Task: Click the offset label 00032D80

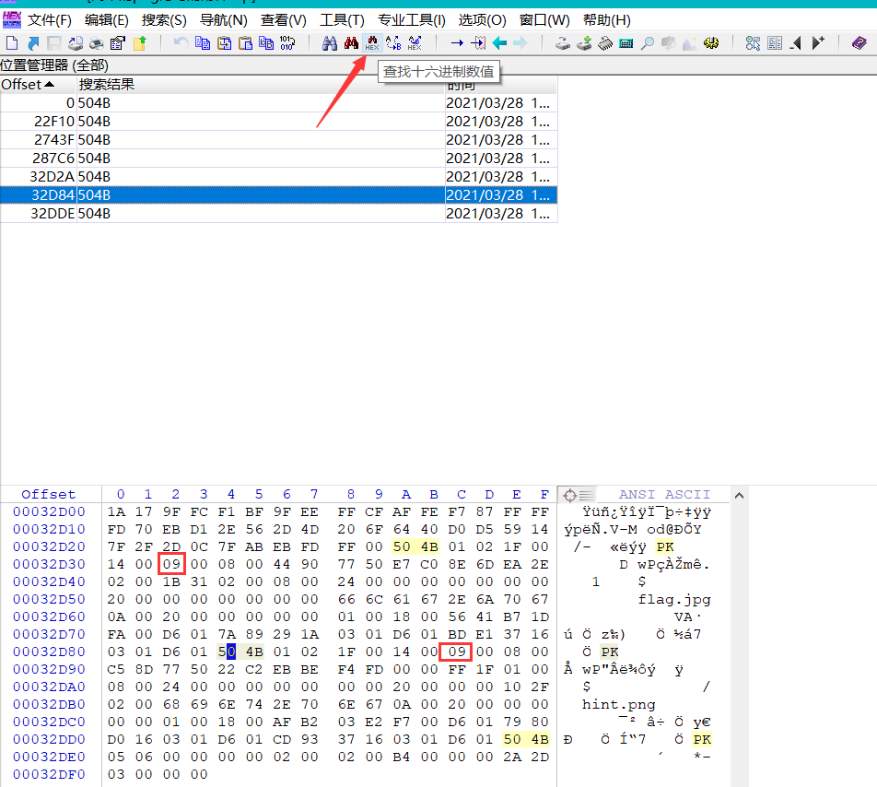Action: [49, 652]
